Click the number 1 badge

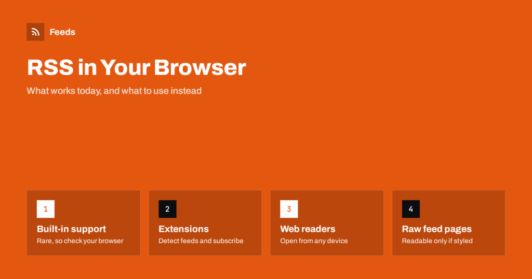tap(46, 209)
